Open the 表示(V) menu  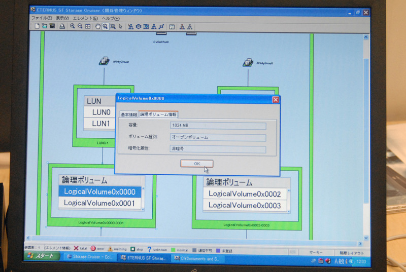pos(62,18)
